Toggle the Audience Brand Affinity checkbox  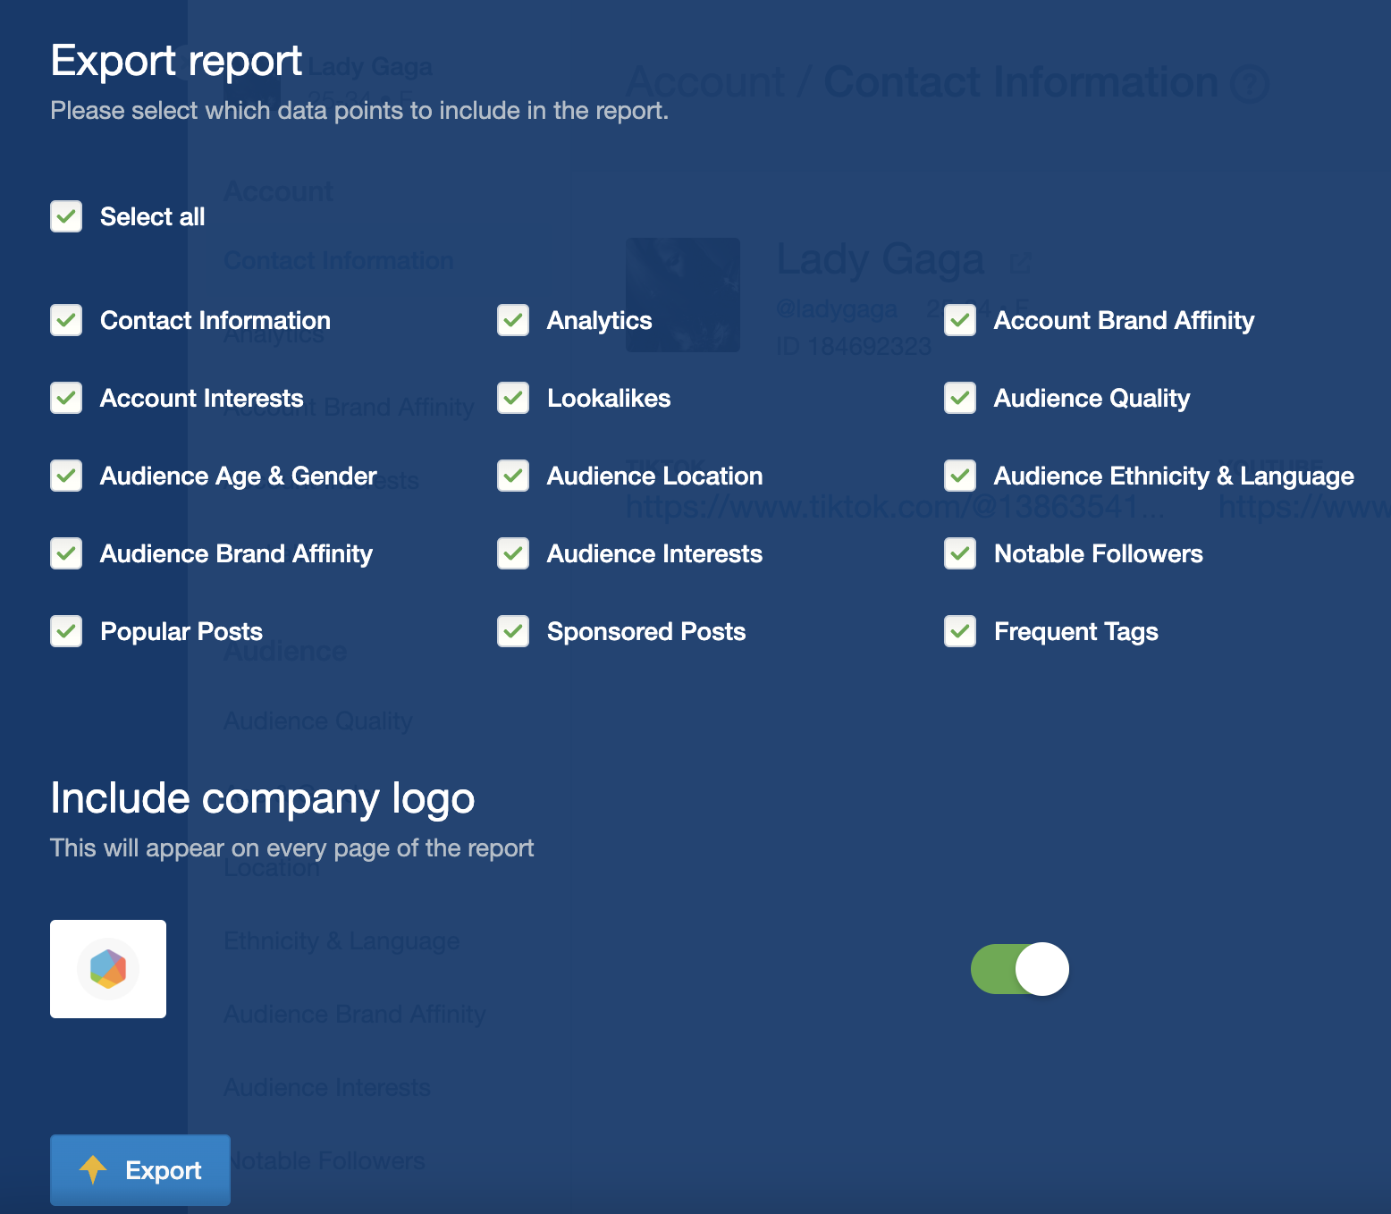tap(66, 553)
